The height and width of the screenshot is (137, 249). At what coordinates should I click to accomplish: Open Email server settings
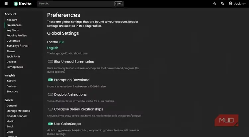pos(10,126)
